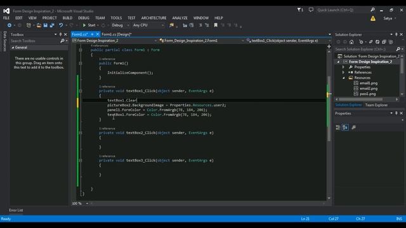
Task: Click the feedback speech bubble icon
Action: pos(311,10)
